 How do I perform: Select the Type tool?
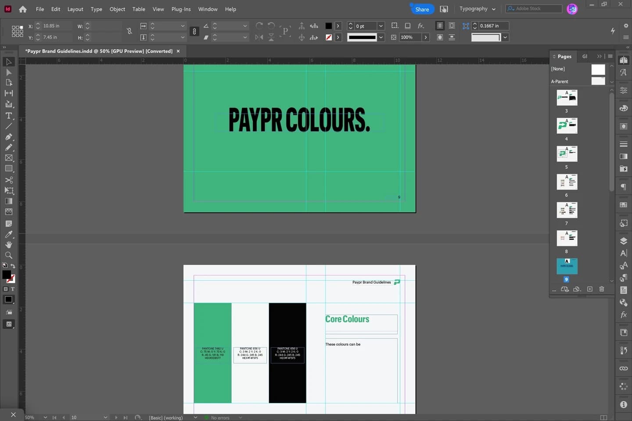click(8, 116)
